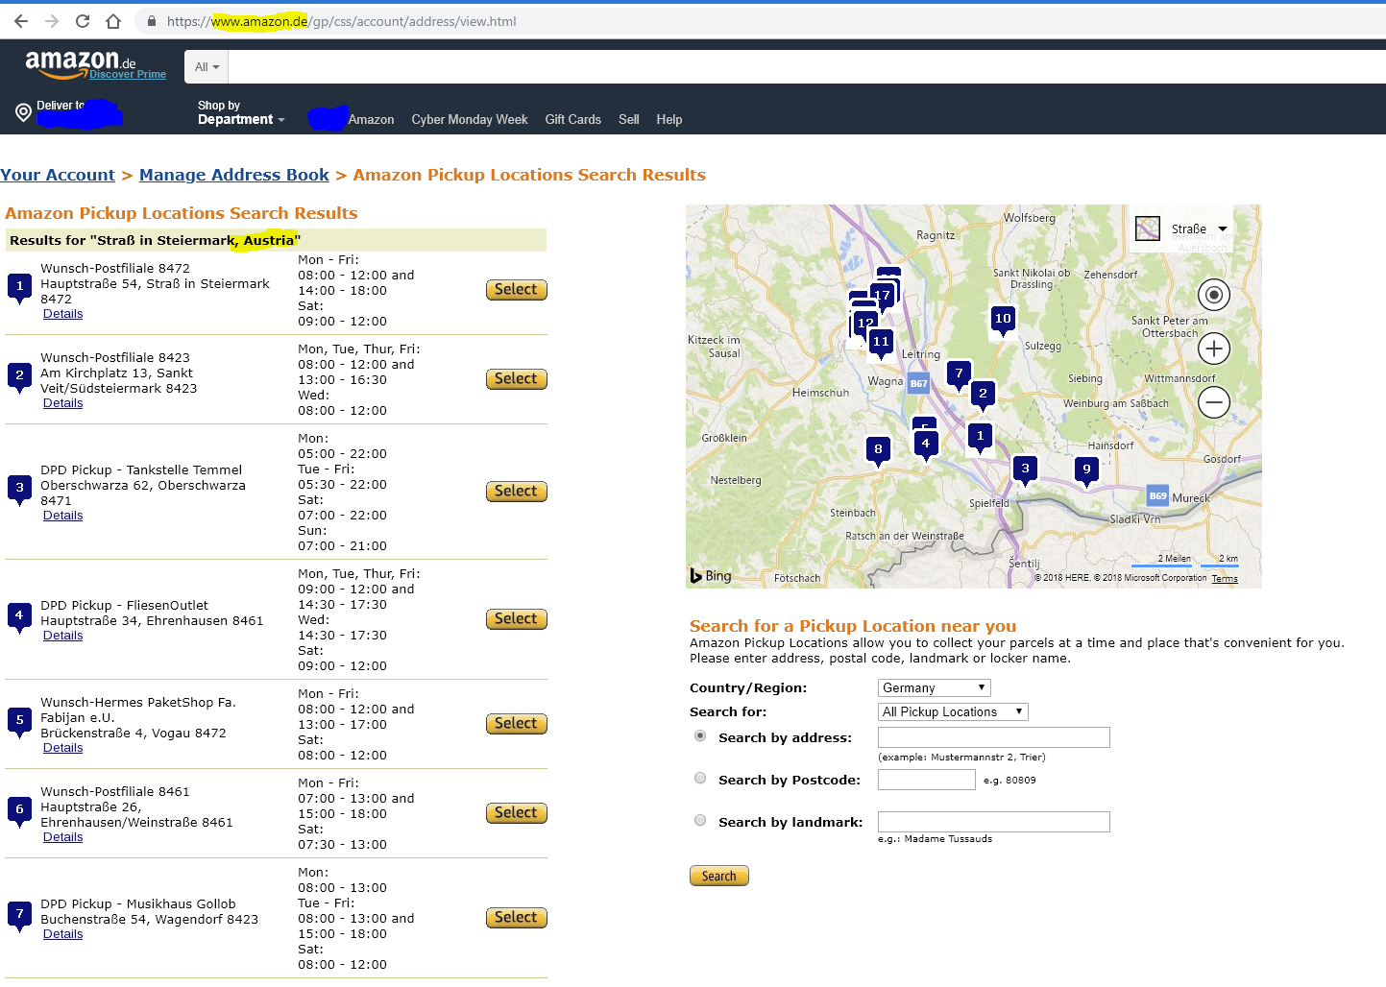Select the Search by landmark radio button
The image size is (1386, 987).
pos(700,820)
